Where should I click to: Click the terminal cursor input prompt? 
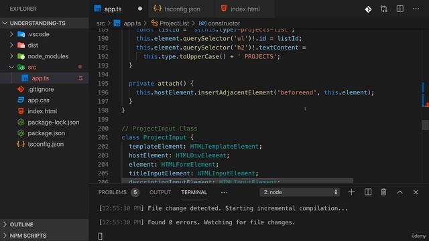click(100, 236)
